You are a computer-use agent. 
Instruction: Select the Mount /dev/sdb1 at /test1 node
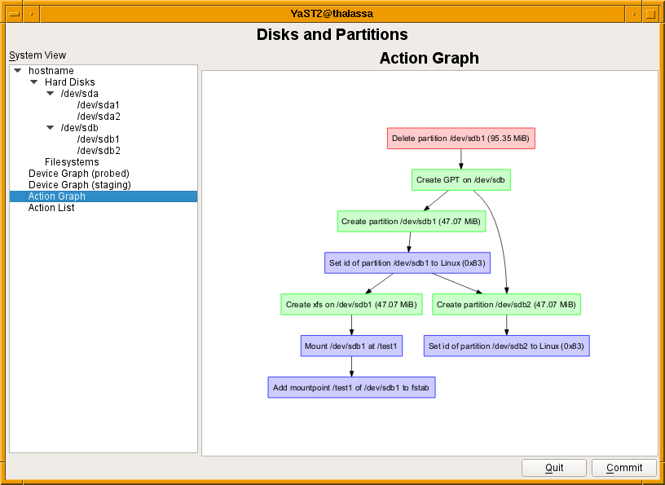[351, 346]
